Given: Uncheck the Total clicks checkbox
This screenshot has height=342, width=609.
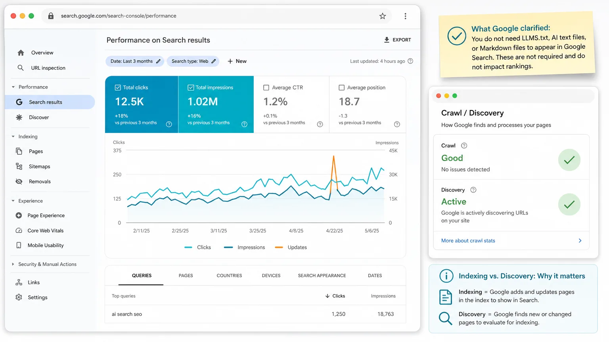Looking at the screenshot, I should (x=118, y=87).
